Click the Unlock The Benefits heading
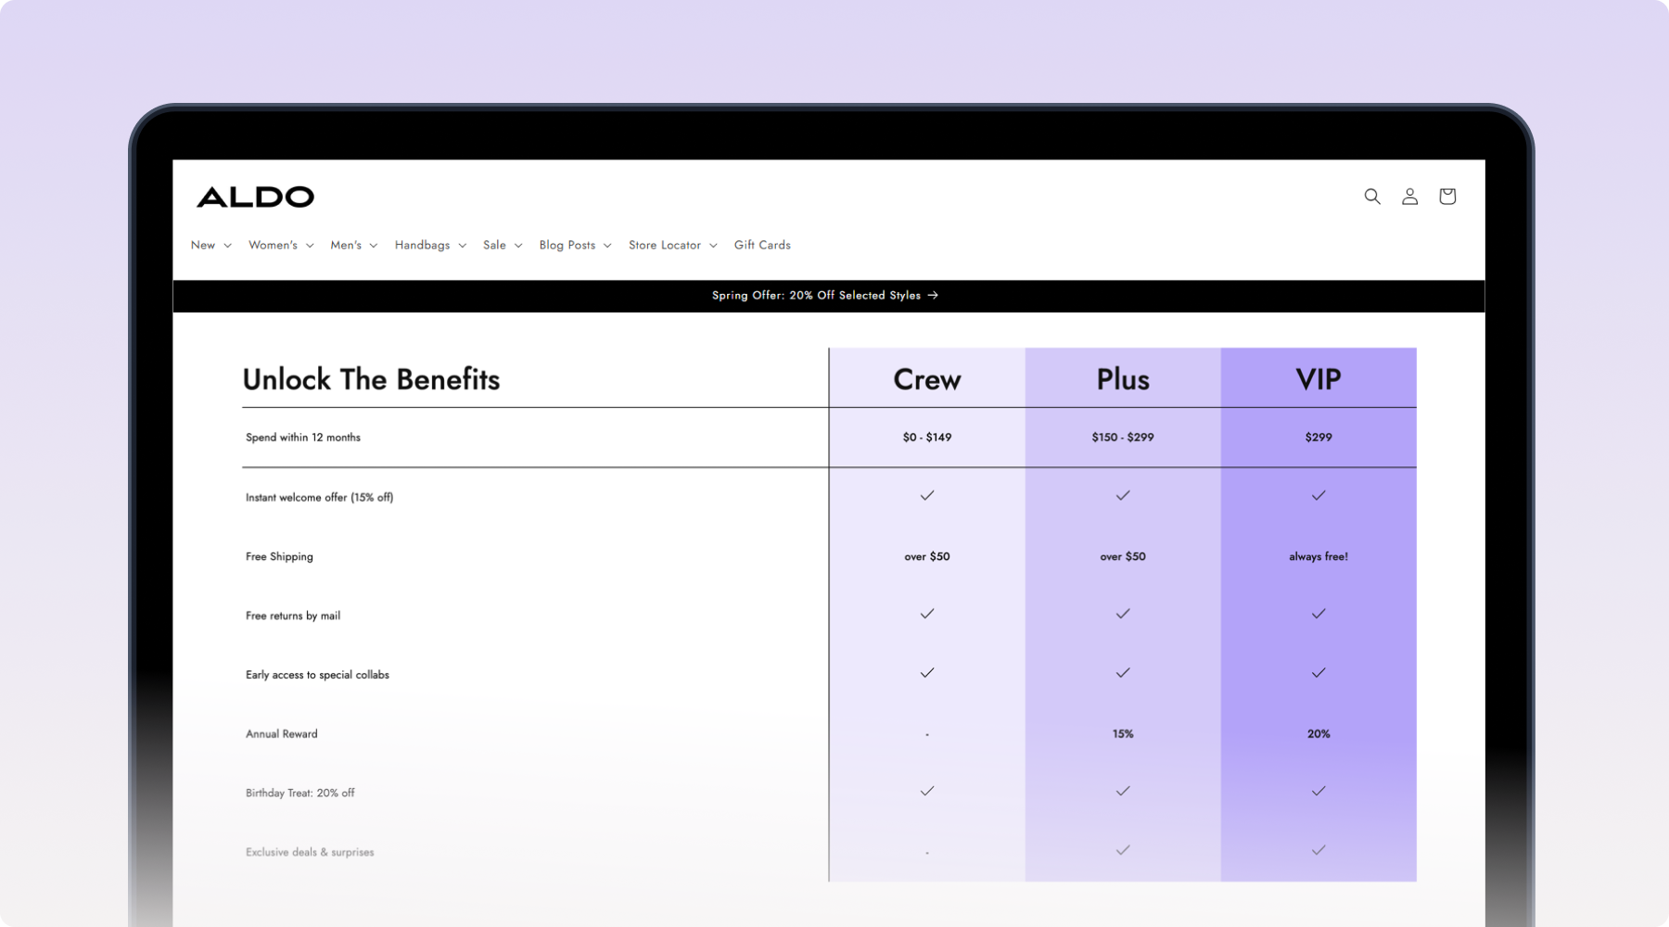 tap(371, 379)
